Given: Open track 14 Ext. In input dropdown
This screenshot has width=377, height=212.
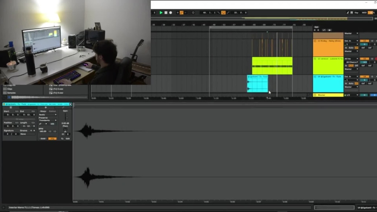Looking at the screenshot, I should click(351, 76).
